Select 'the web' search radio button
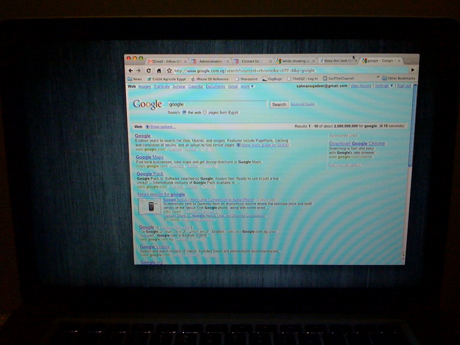Screen dimensions: 460x345 [184, 112]
